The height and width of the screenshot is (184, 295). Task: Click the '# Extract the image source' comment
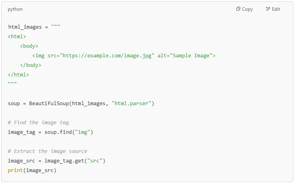pos(47,151)
